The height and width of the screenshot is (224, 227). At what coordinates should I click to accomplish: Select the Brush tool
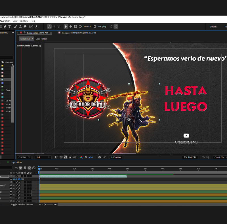(x=16, y=26)
